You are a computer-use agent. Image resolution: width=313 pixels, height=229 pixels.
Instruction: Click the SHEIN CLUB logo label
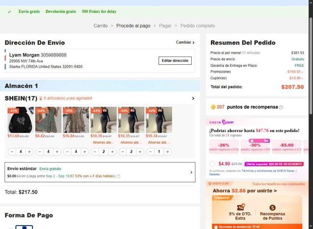(x=219, y=184)
